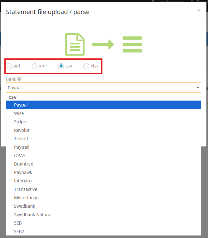Select the xml file format radio button
The image size is (208, 238).
click(x=35, y=66)
